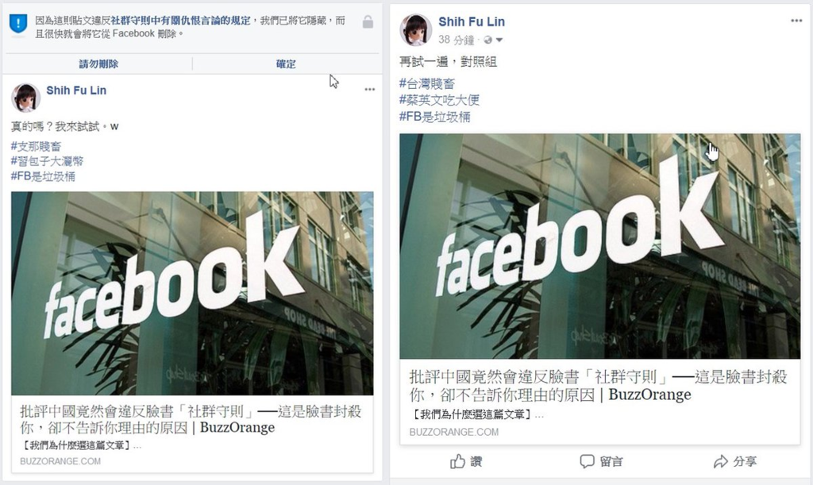
Task: Open Shih Fu Lin profile name in right post
Action: 472,21
